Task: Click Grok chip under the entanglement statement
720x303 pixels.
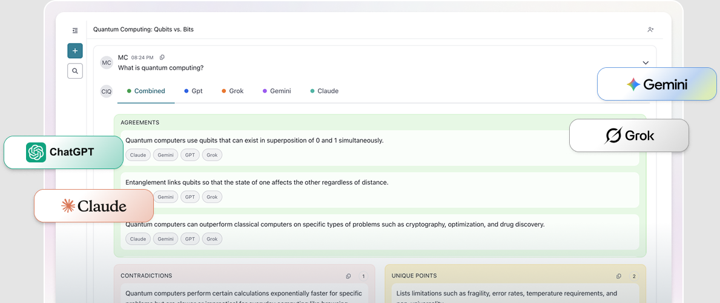Action: tap(212, 197)
